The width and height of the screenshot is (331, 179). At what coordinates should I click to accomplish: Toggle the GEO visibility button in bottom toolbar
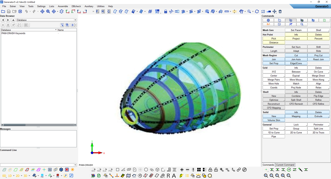coord(93,170)
